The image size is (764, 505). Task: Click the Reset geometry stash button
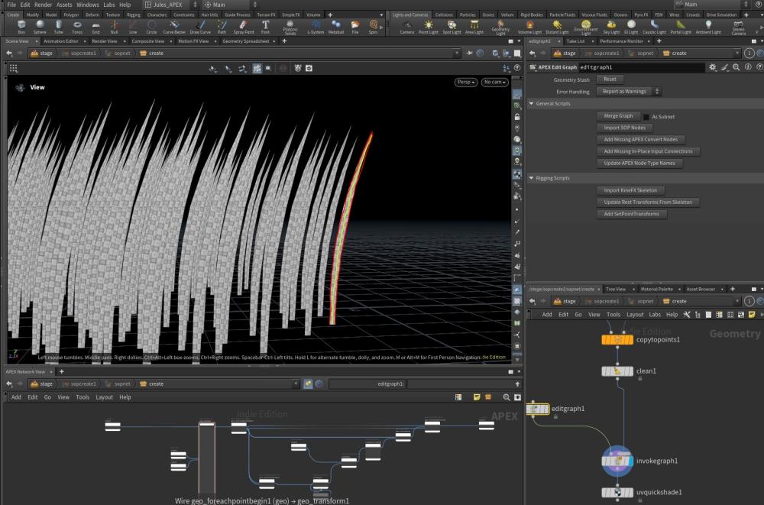click(610, 79)
